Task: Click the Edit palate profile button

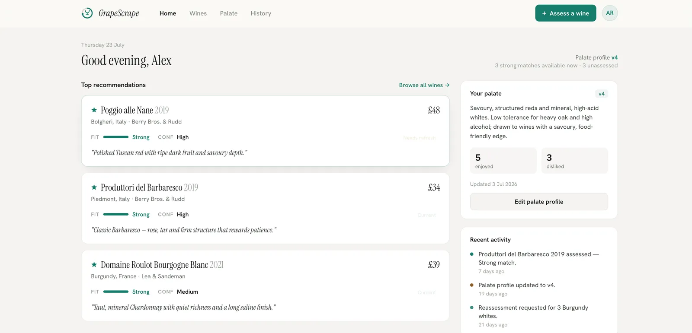Action: coord(539,202)
